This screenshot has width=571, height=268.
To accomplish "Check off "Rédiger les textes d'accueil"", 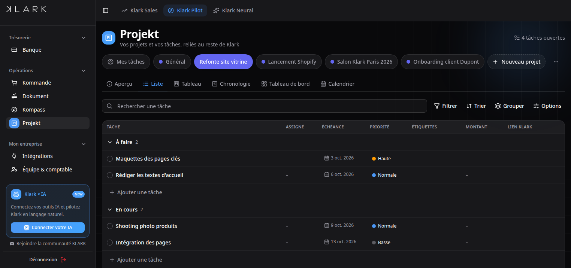I will pos(110,175).
